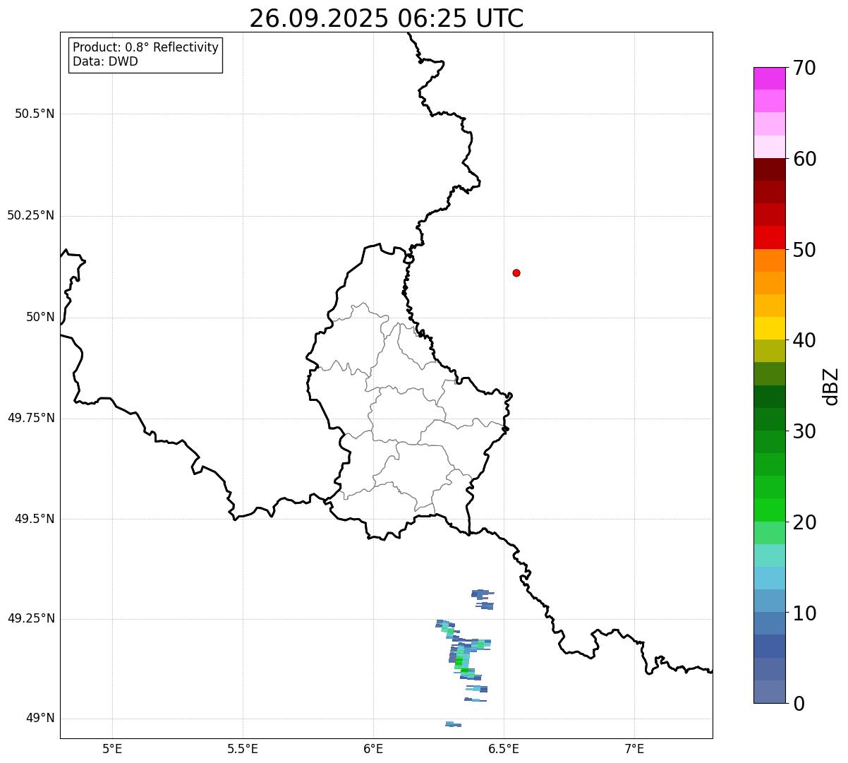Click the 5°E longitude label
This screenshot has width=848, height=763.
[x=112, y=748]
